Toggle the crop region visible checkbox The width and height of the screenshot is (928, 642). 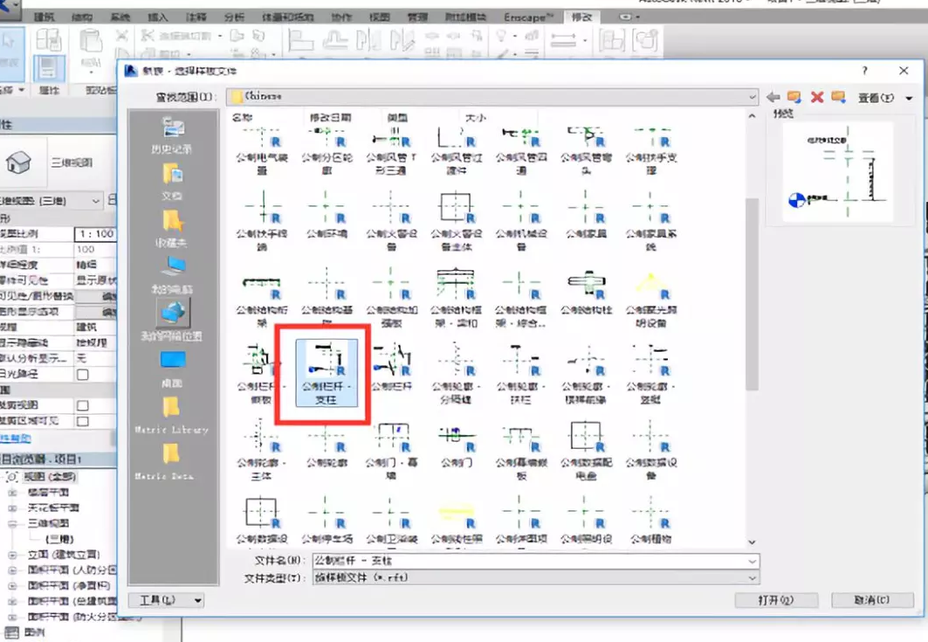(x=83, y=421)
